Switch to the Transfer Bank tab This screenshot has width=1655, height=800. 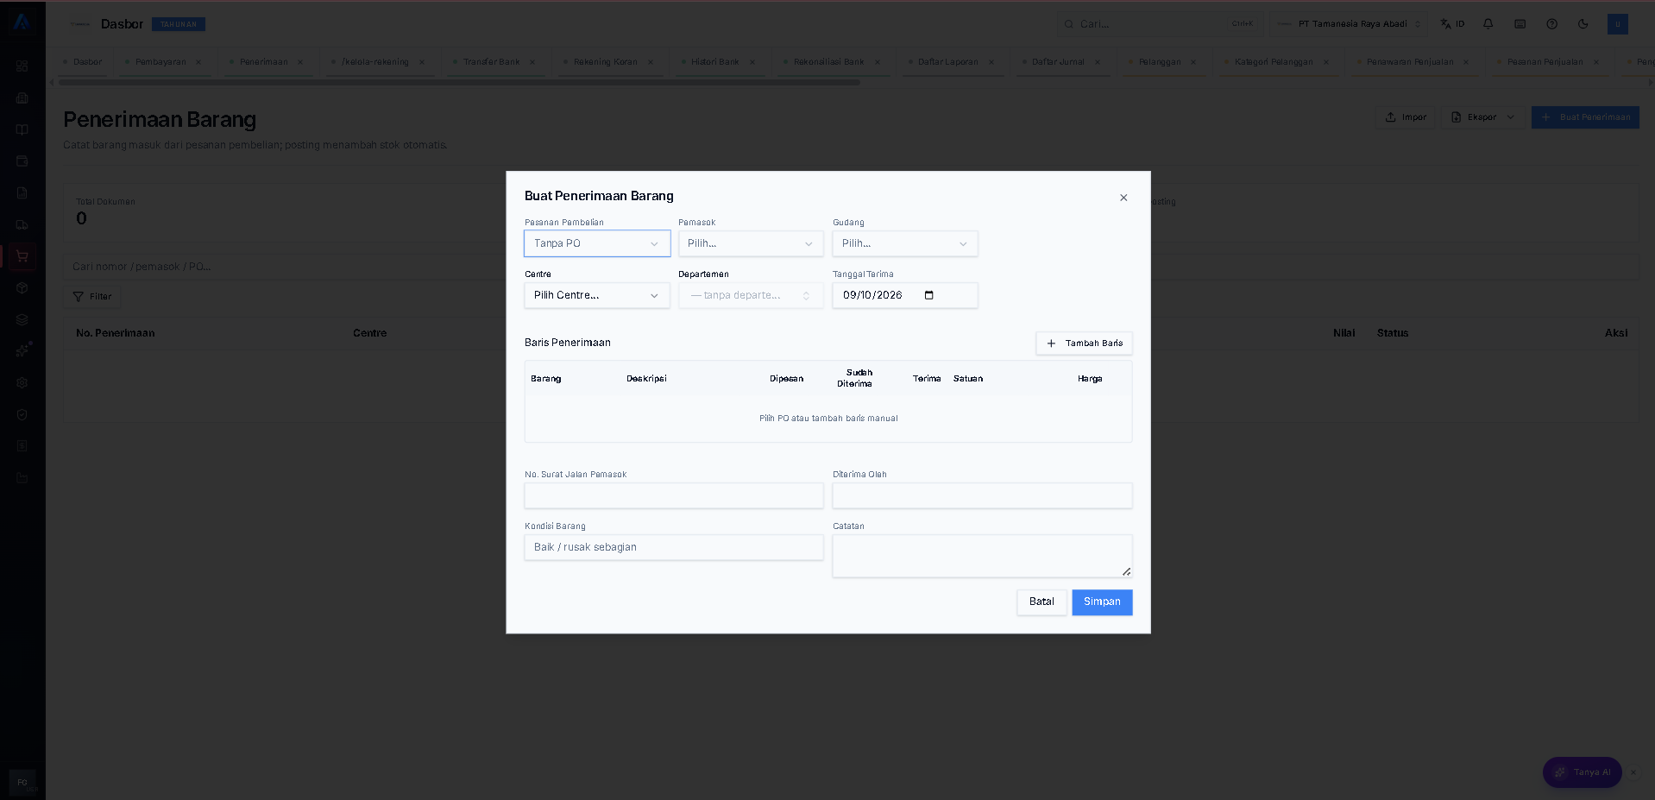click(x=491, y=62)
